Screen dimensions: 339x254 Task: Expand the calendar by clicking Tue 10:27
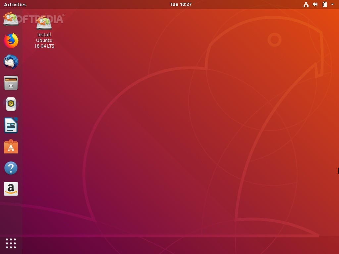click(x=180, y=4)
